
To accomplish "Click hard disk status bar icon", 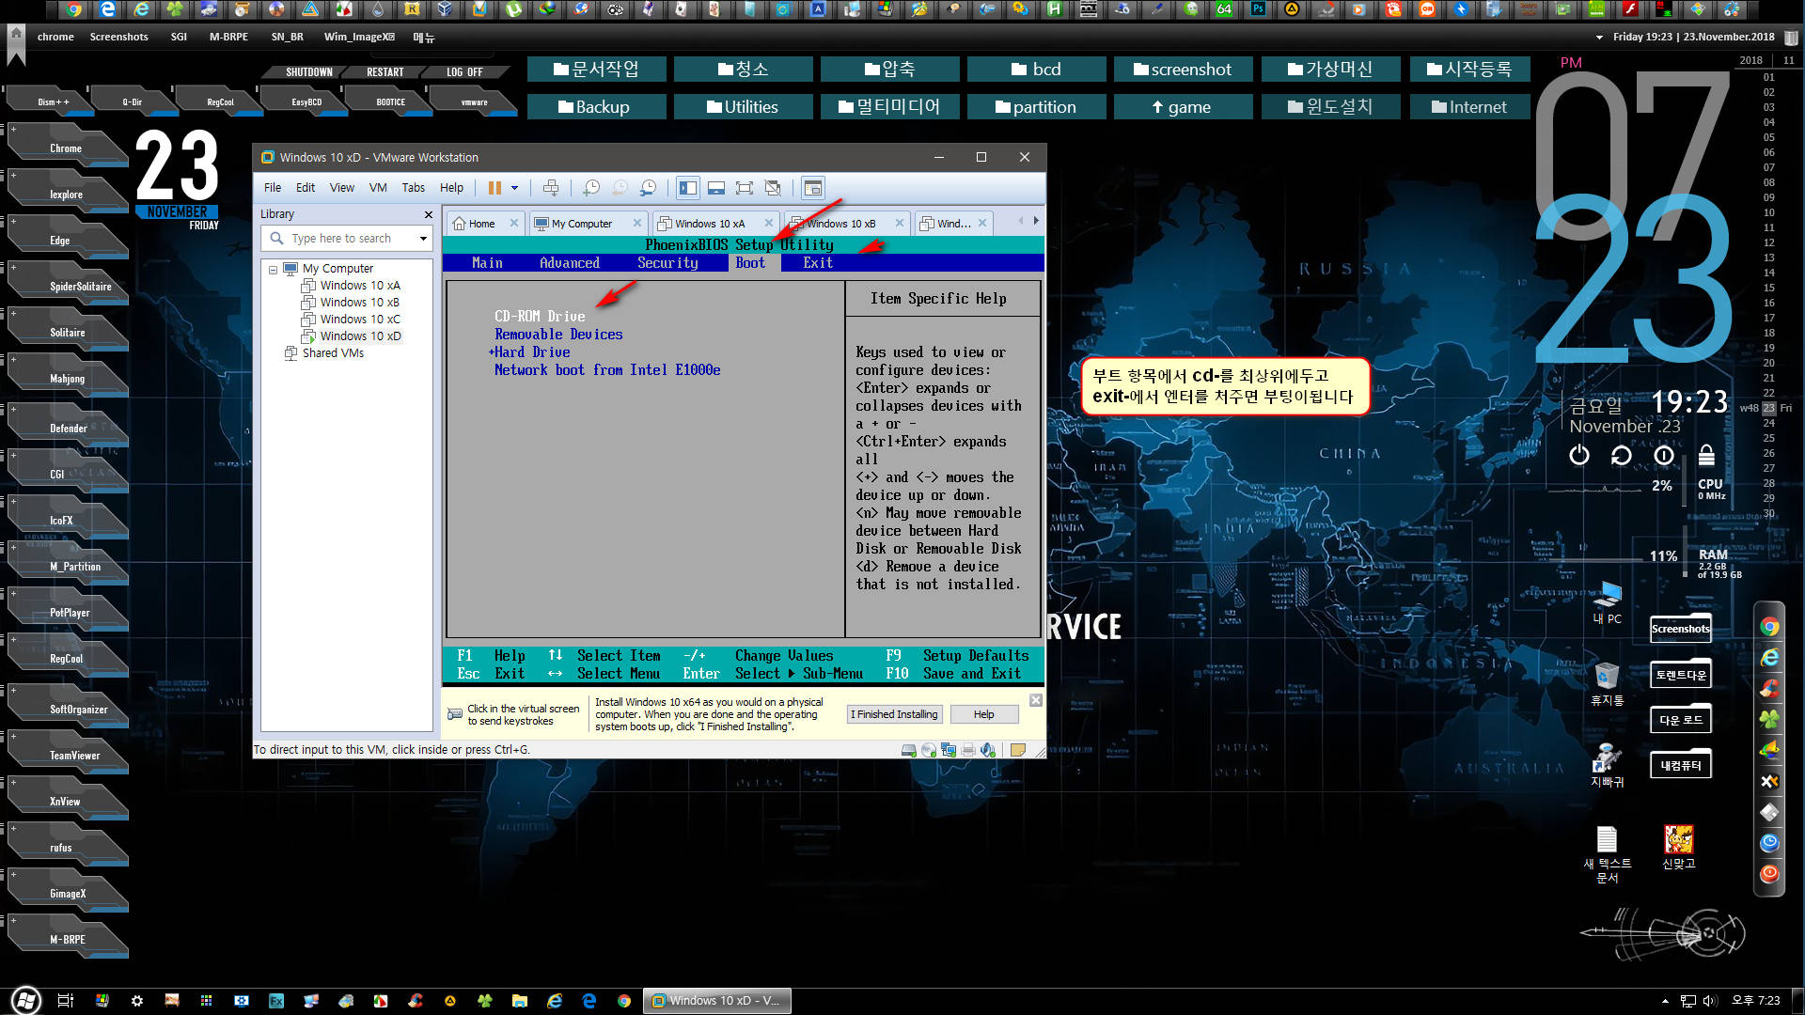I will (x=908, y=750).
